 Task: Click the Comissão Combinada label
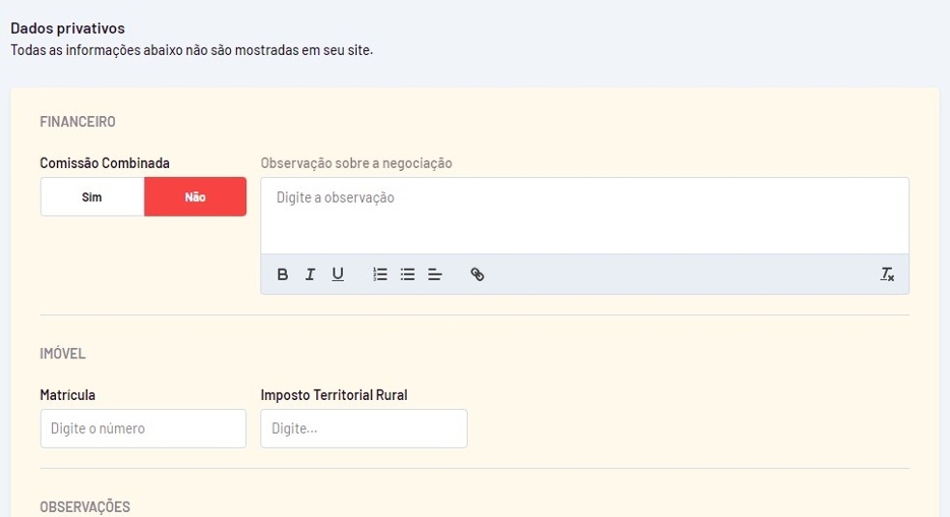pyautogui.click(x=104, y=163)
